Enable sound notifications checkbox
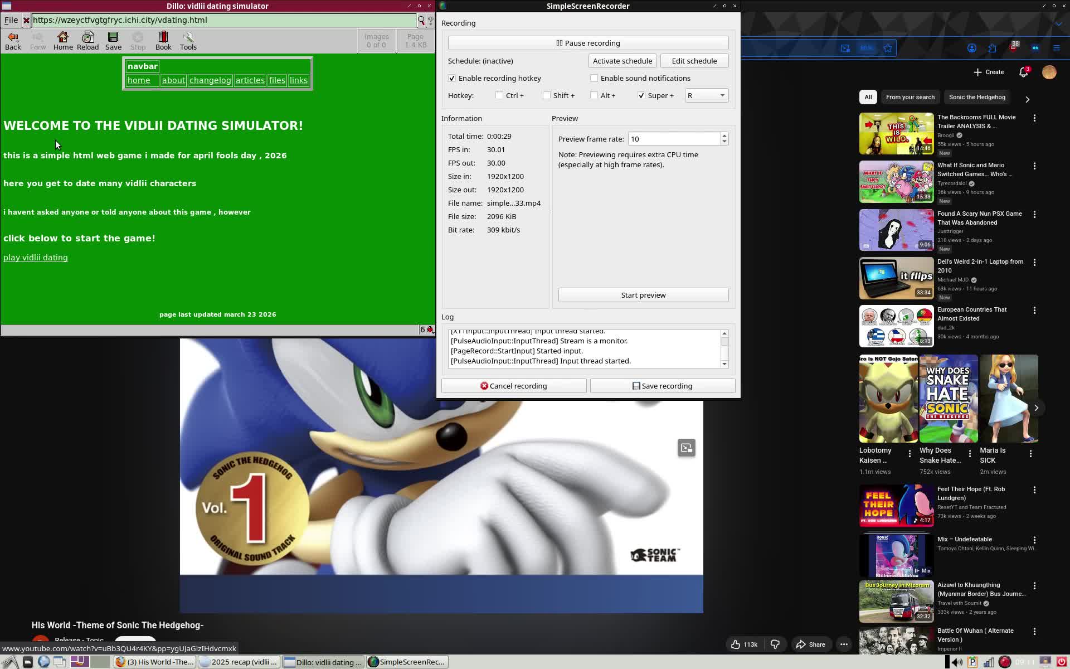1070x669 pixels. click(x=594, y=78)
